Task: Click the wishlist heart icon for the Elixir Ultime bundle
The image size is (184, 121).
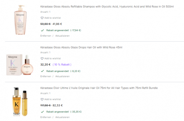Action: (42, 99)
